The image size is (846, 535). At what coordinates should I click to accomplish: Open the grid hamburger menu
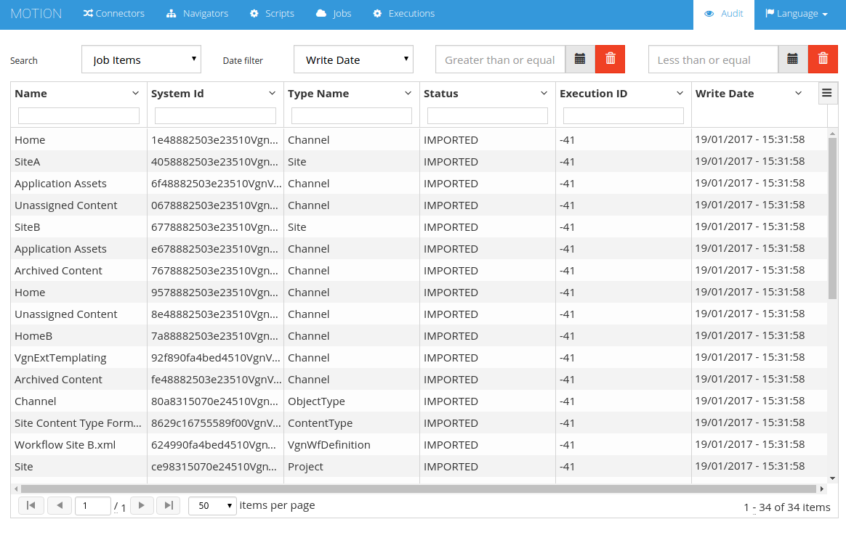pos(826,93)
